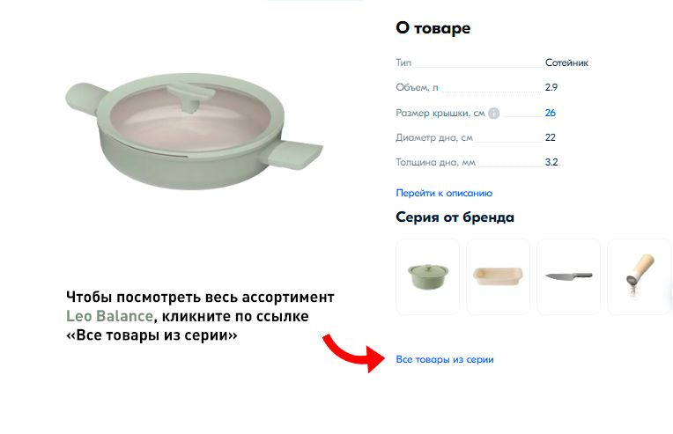This screenshot has height=434, width=673.
Task: Click the Все товары из серии link
Action: coord(445,359)
